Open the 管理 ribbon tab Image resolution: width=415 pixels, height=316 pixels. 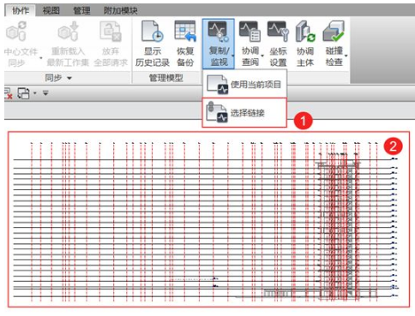pos(81,10)
